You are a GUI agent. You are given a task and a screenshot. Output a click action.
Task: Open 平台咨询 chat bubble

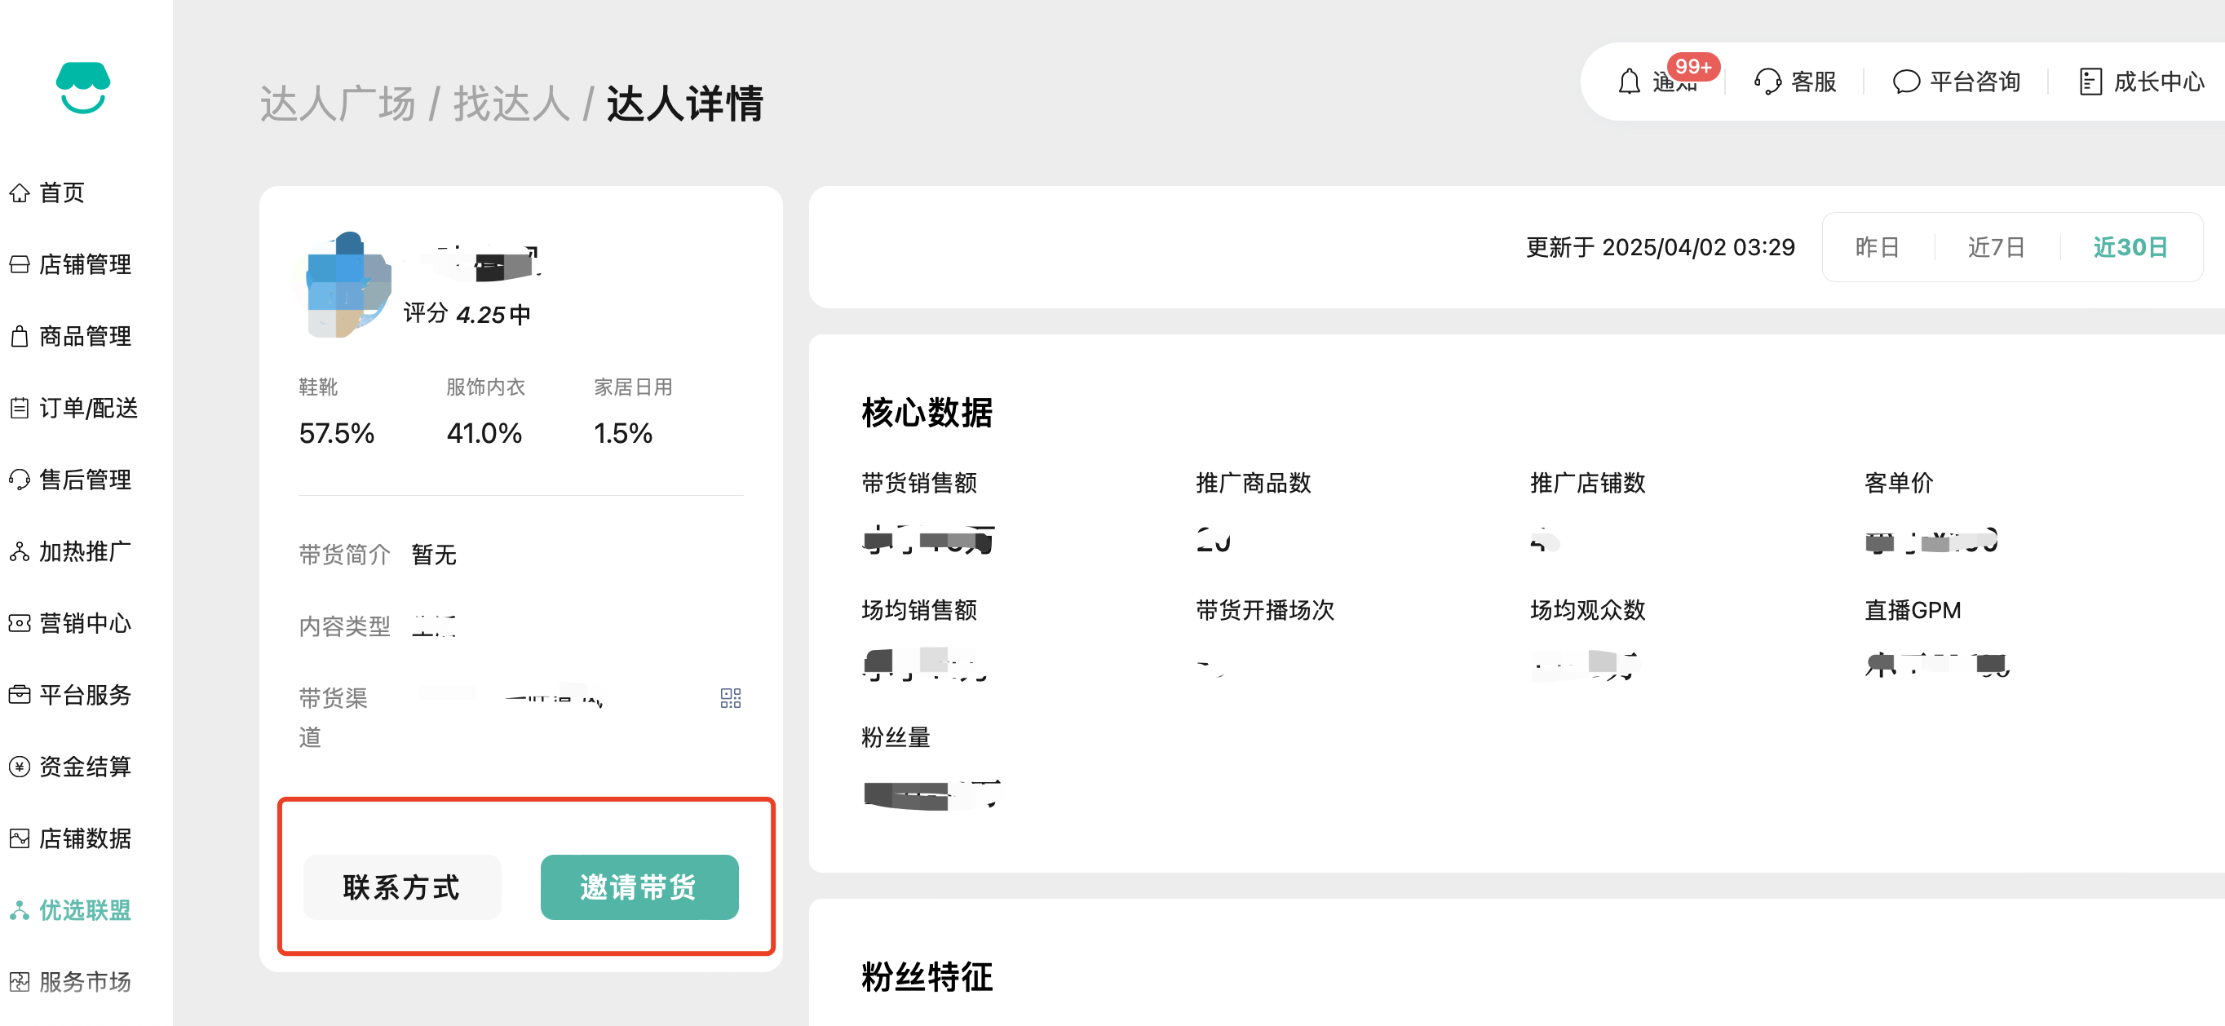click(1905, 82)
